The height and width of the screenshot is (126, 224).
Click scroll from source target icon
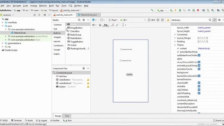click(x=35, y=15)
